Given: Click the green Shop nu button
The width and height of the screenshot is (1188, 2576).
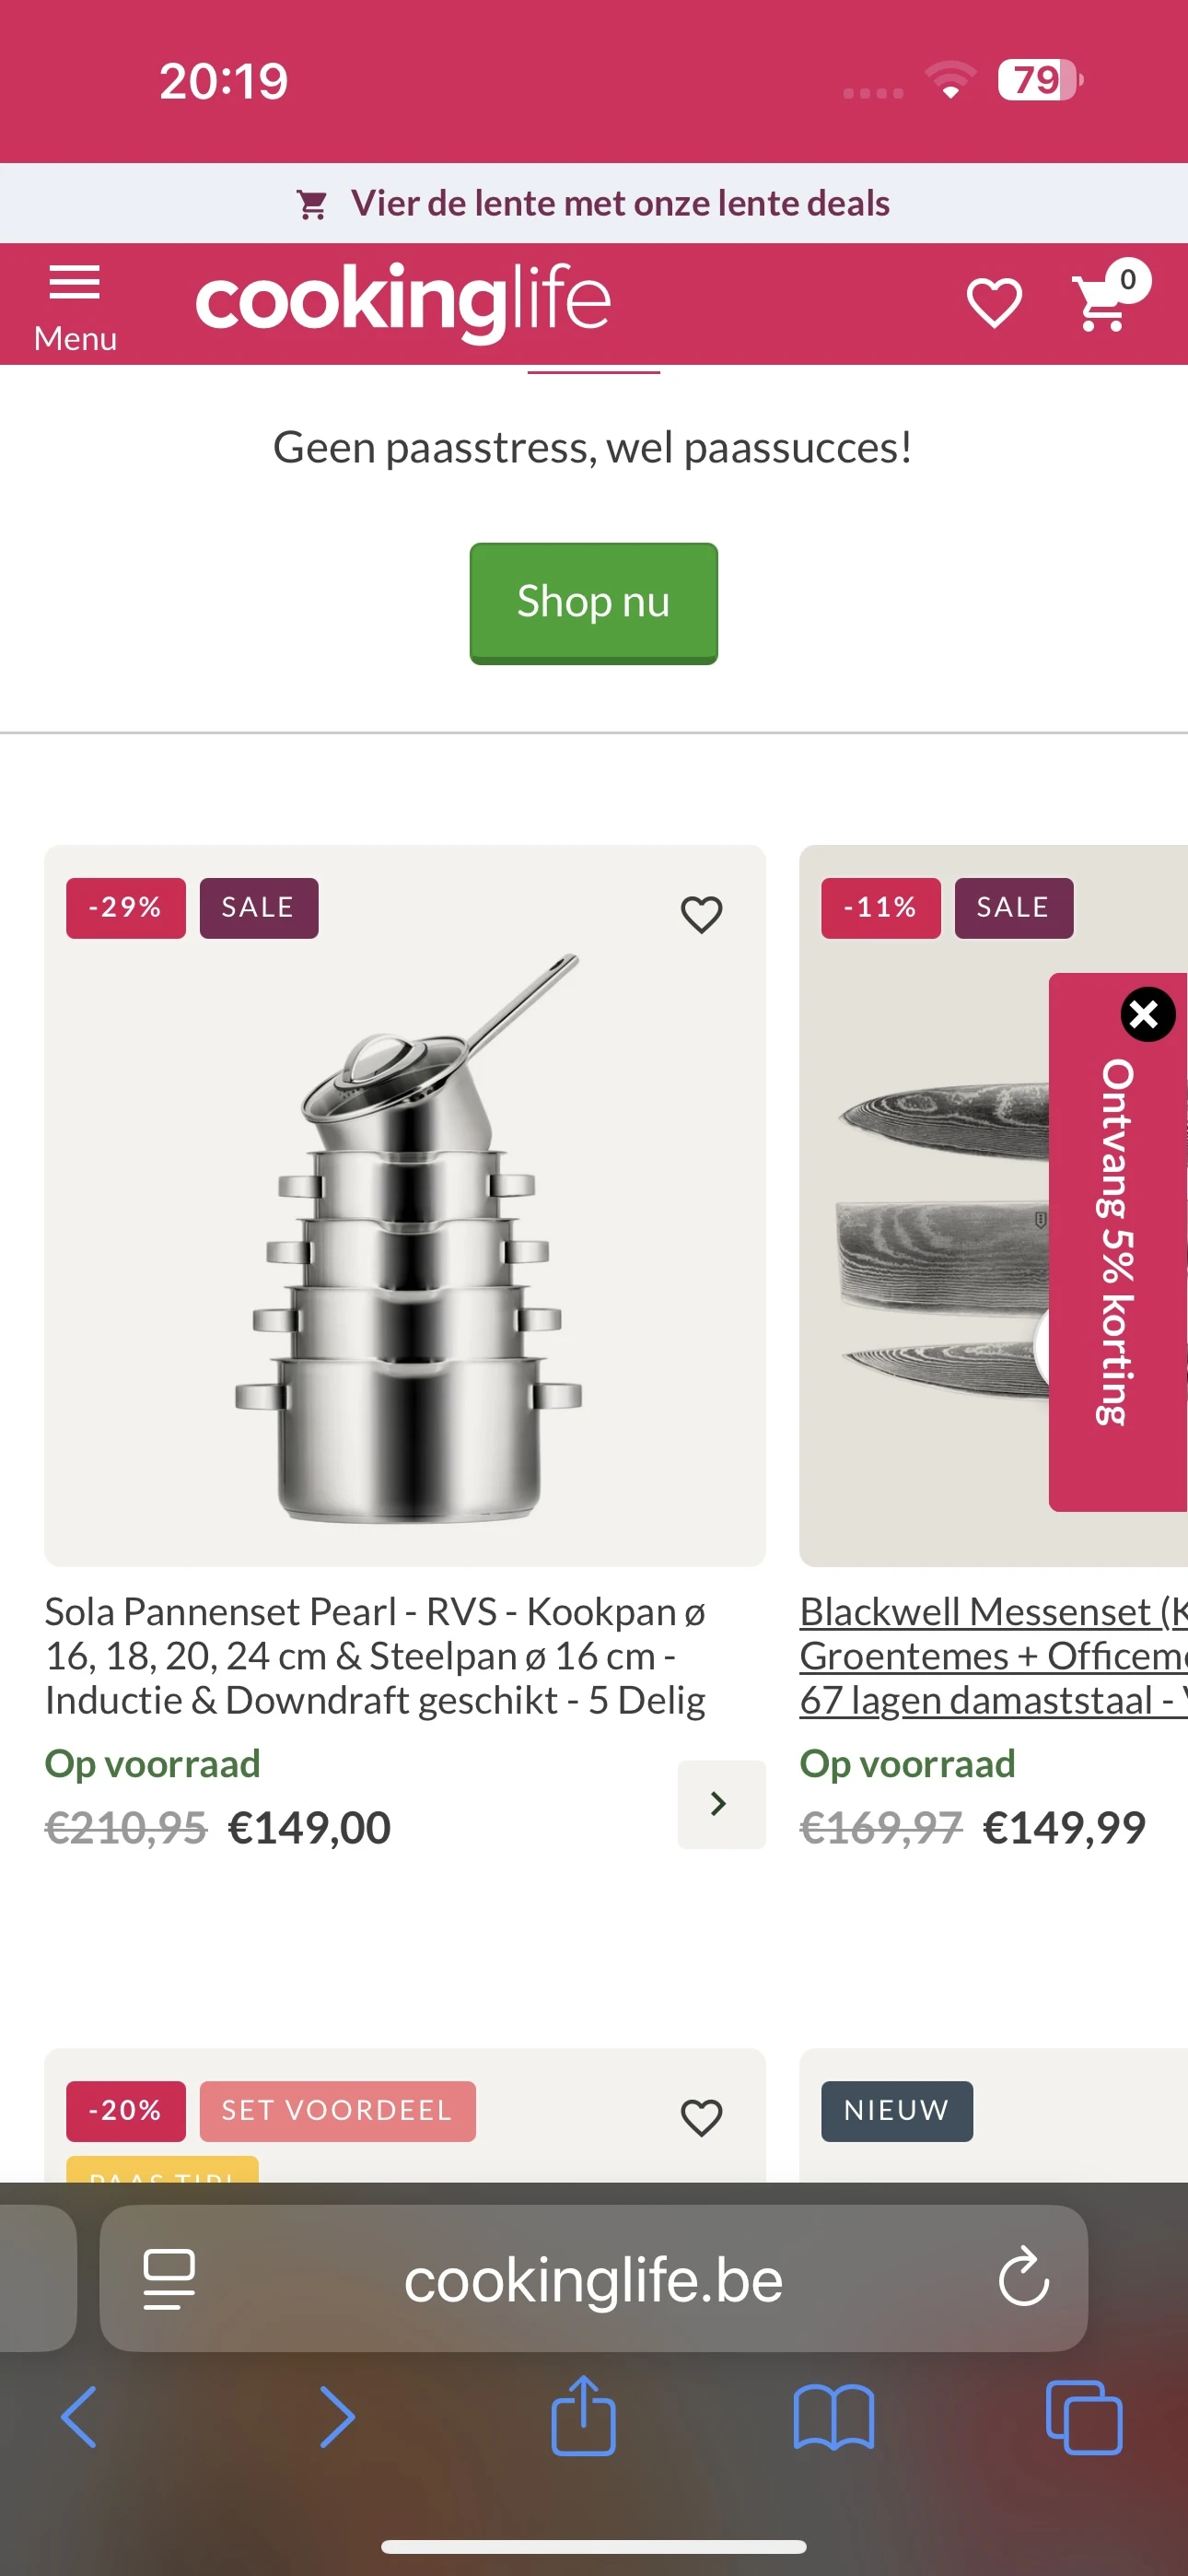Looking at the screenshot, I should click(593, 603).
